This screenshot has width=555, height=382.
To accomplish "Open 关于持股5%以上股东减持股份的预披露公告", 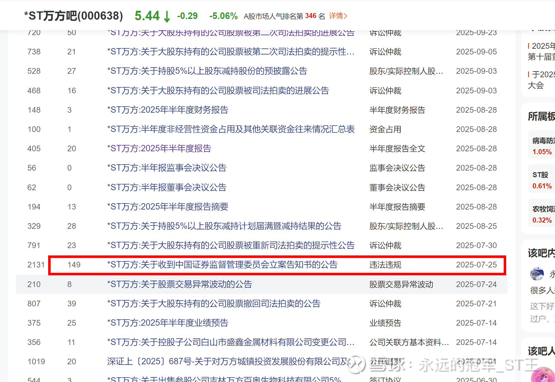I will pyautogui.click(x=207, y=71).
